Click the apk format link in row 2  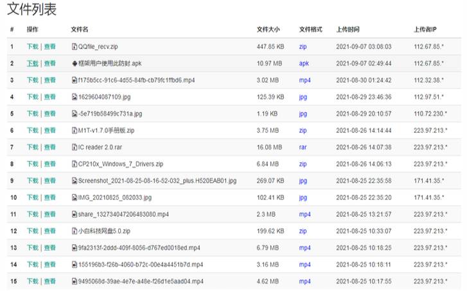(304, 63)
